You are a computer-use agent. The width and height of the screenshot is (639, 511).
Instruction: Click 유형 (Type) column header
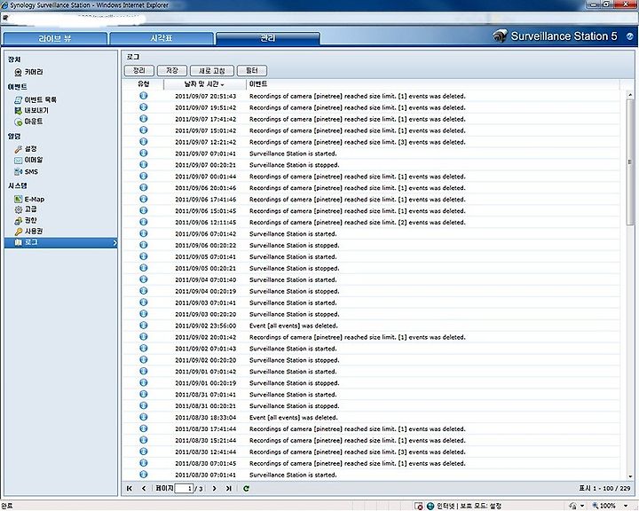[144, 84]
